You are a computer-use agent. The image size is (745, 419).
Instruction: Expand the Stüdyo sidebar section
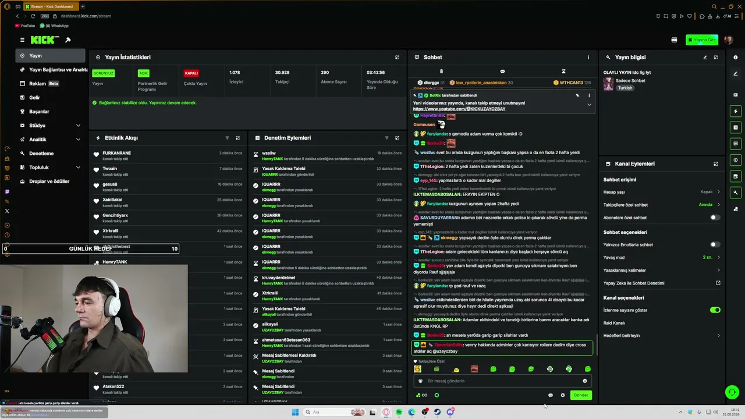[78, 125]
